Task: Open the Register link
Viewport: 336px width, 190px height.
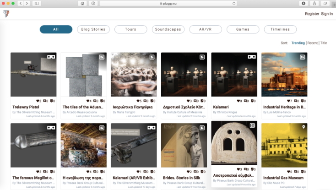Action: click(x=312, y=14)
